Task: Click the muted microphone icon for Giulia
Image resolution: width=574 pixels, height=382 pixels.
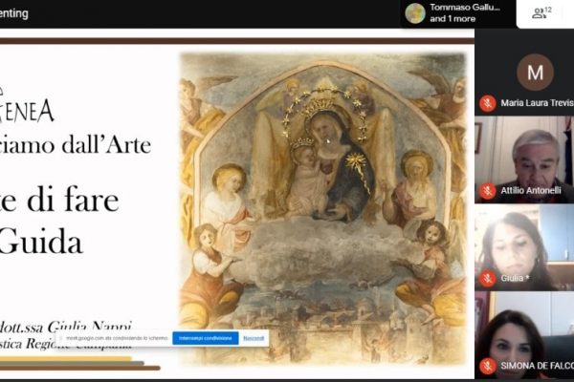Action: coord(488,279)
